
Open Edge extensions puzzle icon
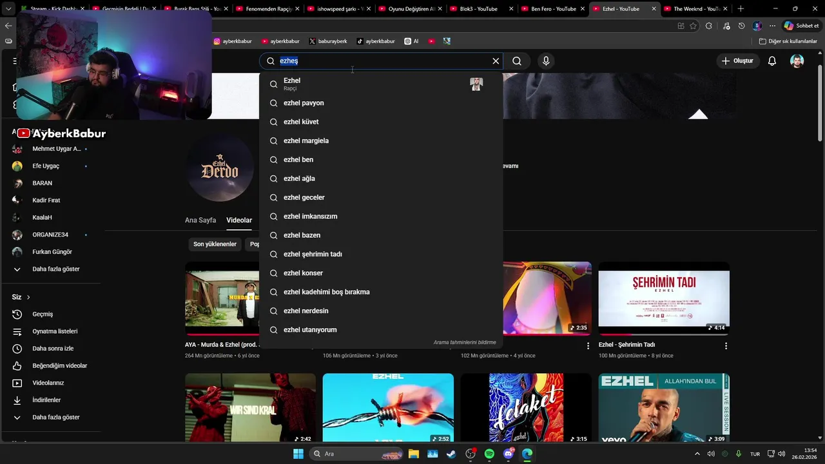tap(709, 26)
